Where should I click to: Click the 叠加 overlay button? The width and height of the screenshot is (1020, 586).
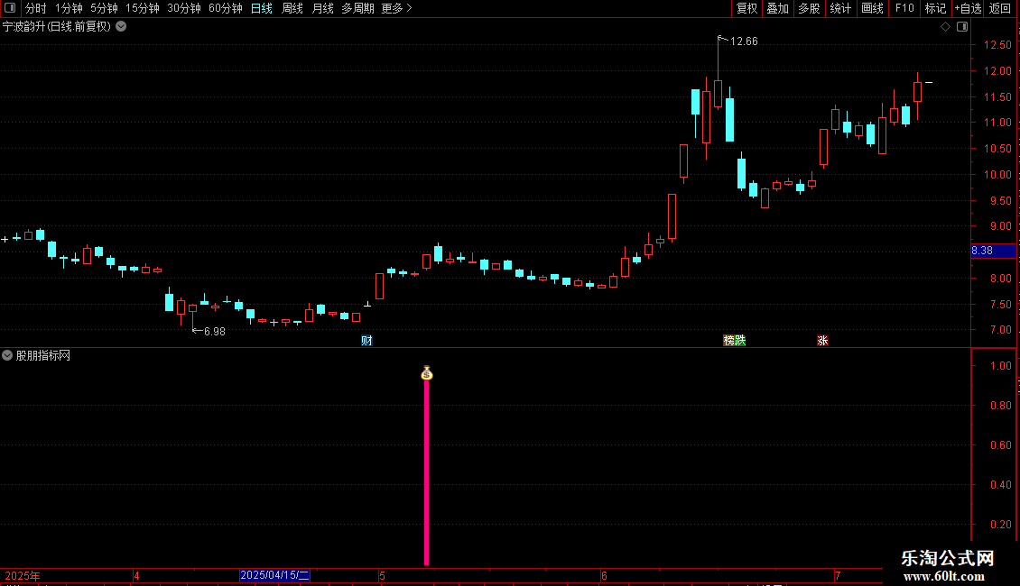click(777, 8)
